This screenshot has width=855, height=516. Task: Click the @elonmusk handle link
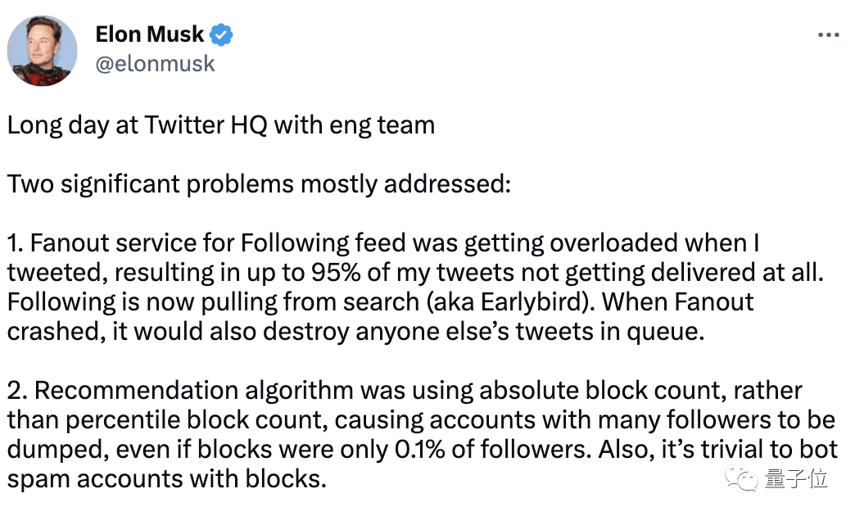pos(155,64)
